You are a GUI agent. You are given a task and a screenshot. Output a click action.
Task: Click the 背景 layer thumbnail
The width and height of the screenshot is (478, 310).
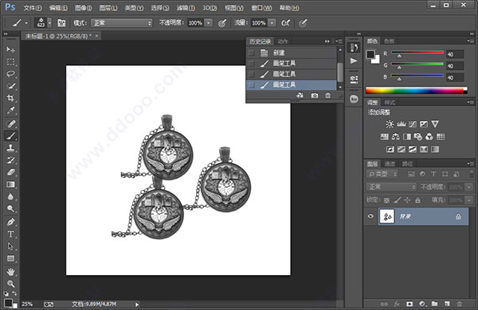click(387, 217)
